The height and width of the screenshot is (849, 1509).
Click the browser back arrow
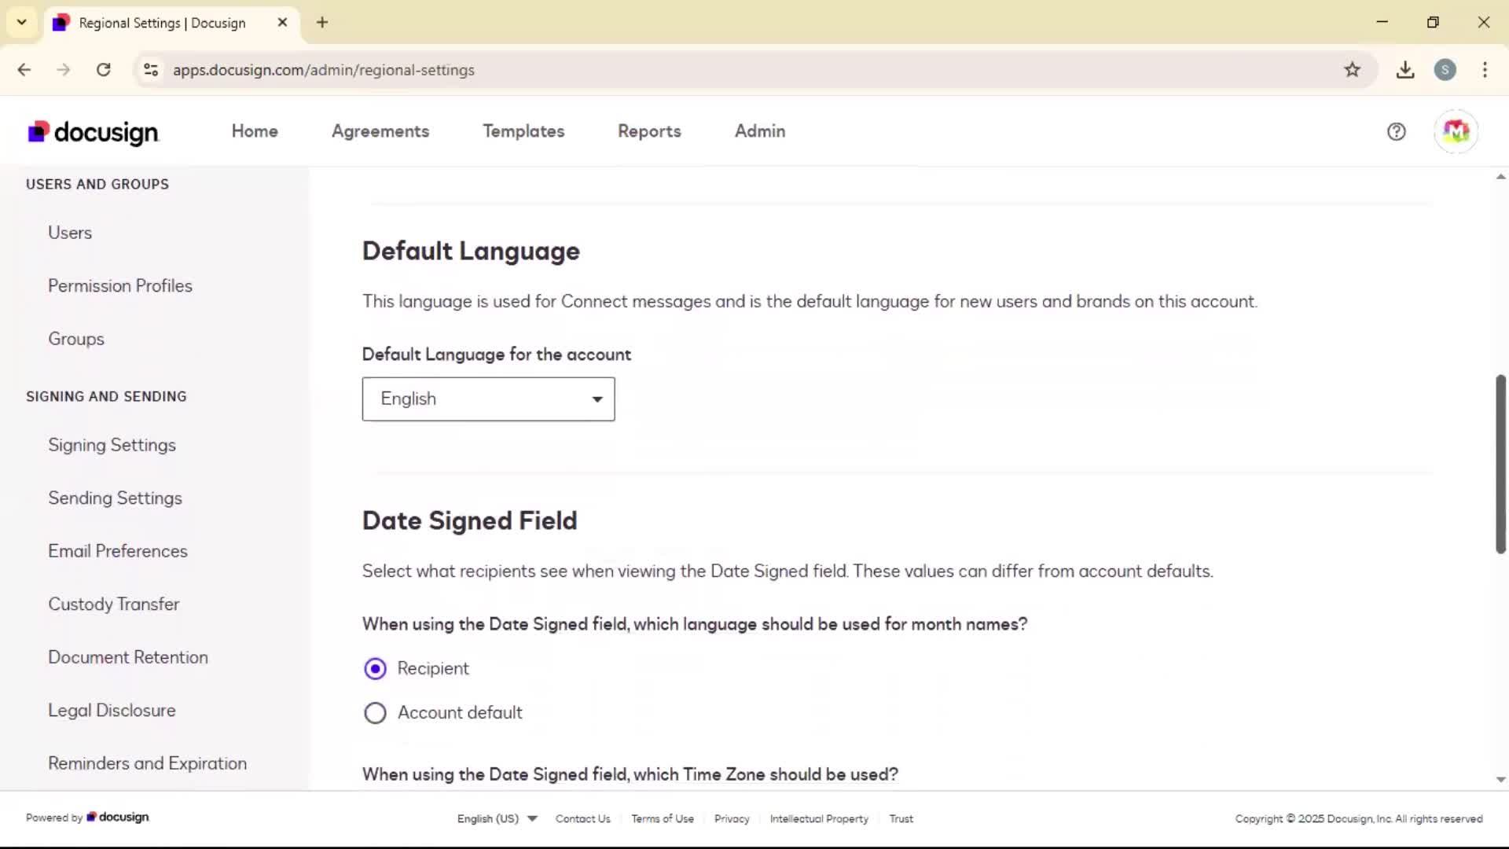tap(24, 70)
